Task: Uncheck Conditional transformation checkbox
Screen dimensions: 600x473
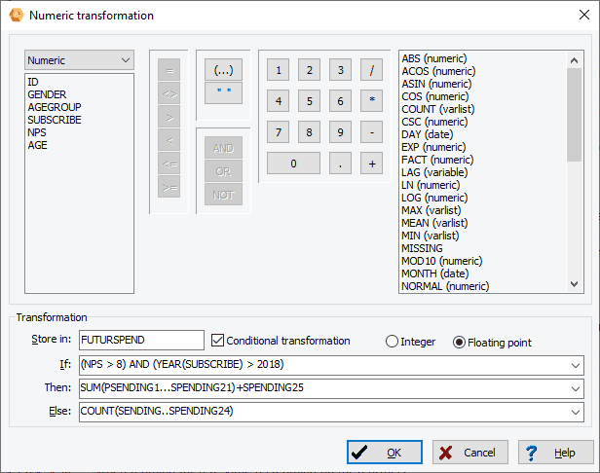Action: tap(218, 341)
